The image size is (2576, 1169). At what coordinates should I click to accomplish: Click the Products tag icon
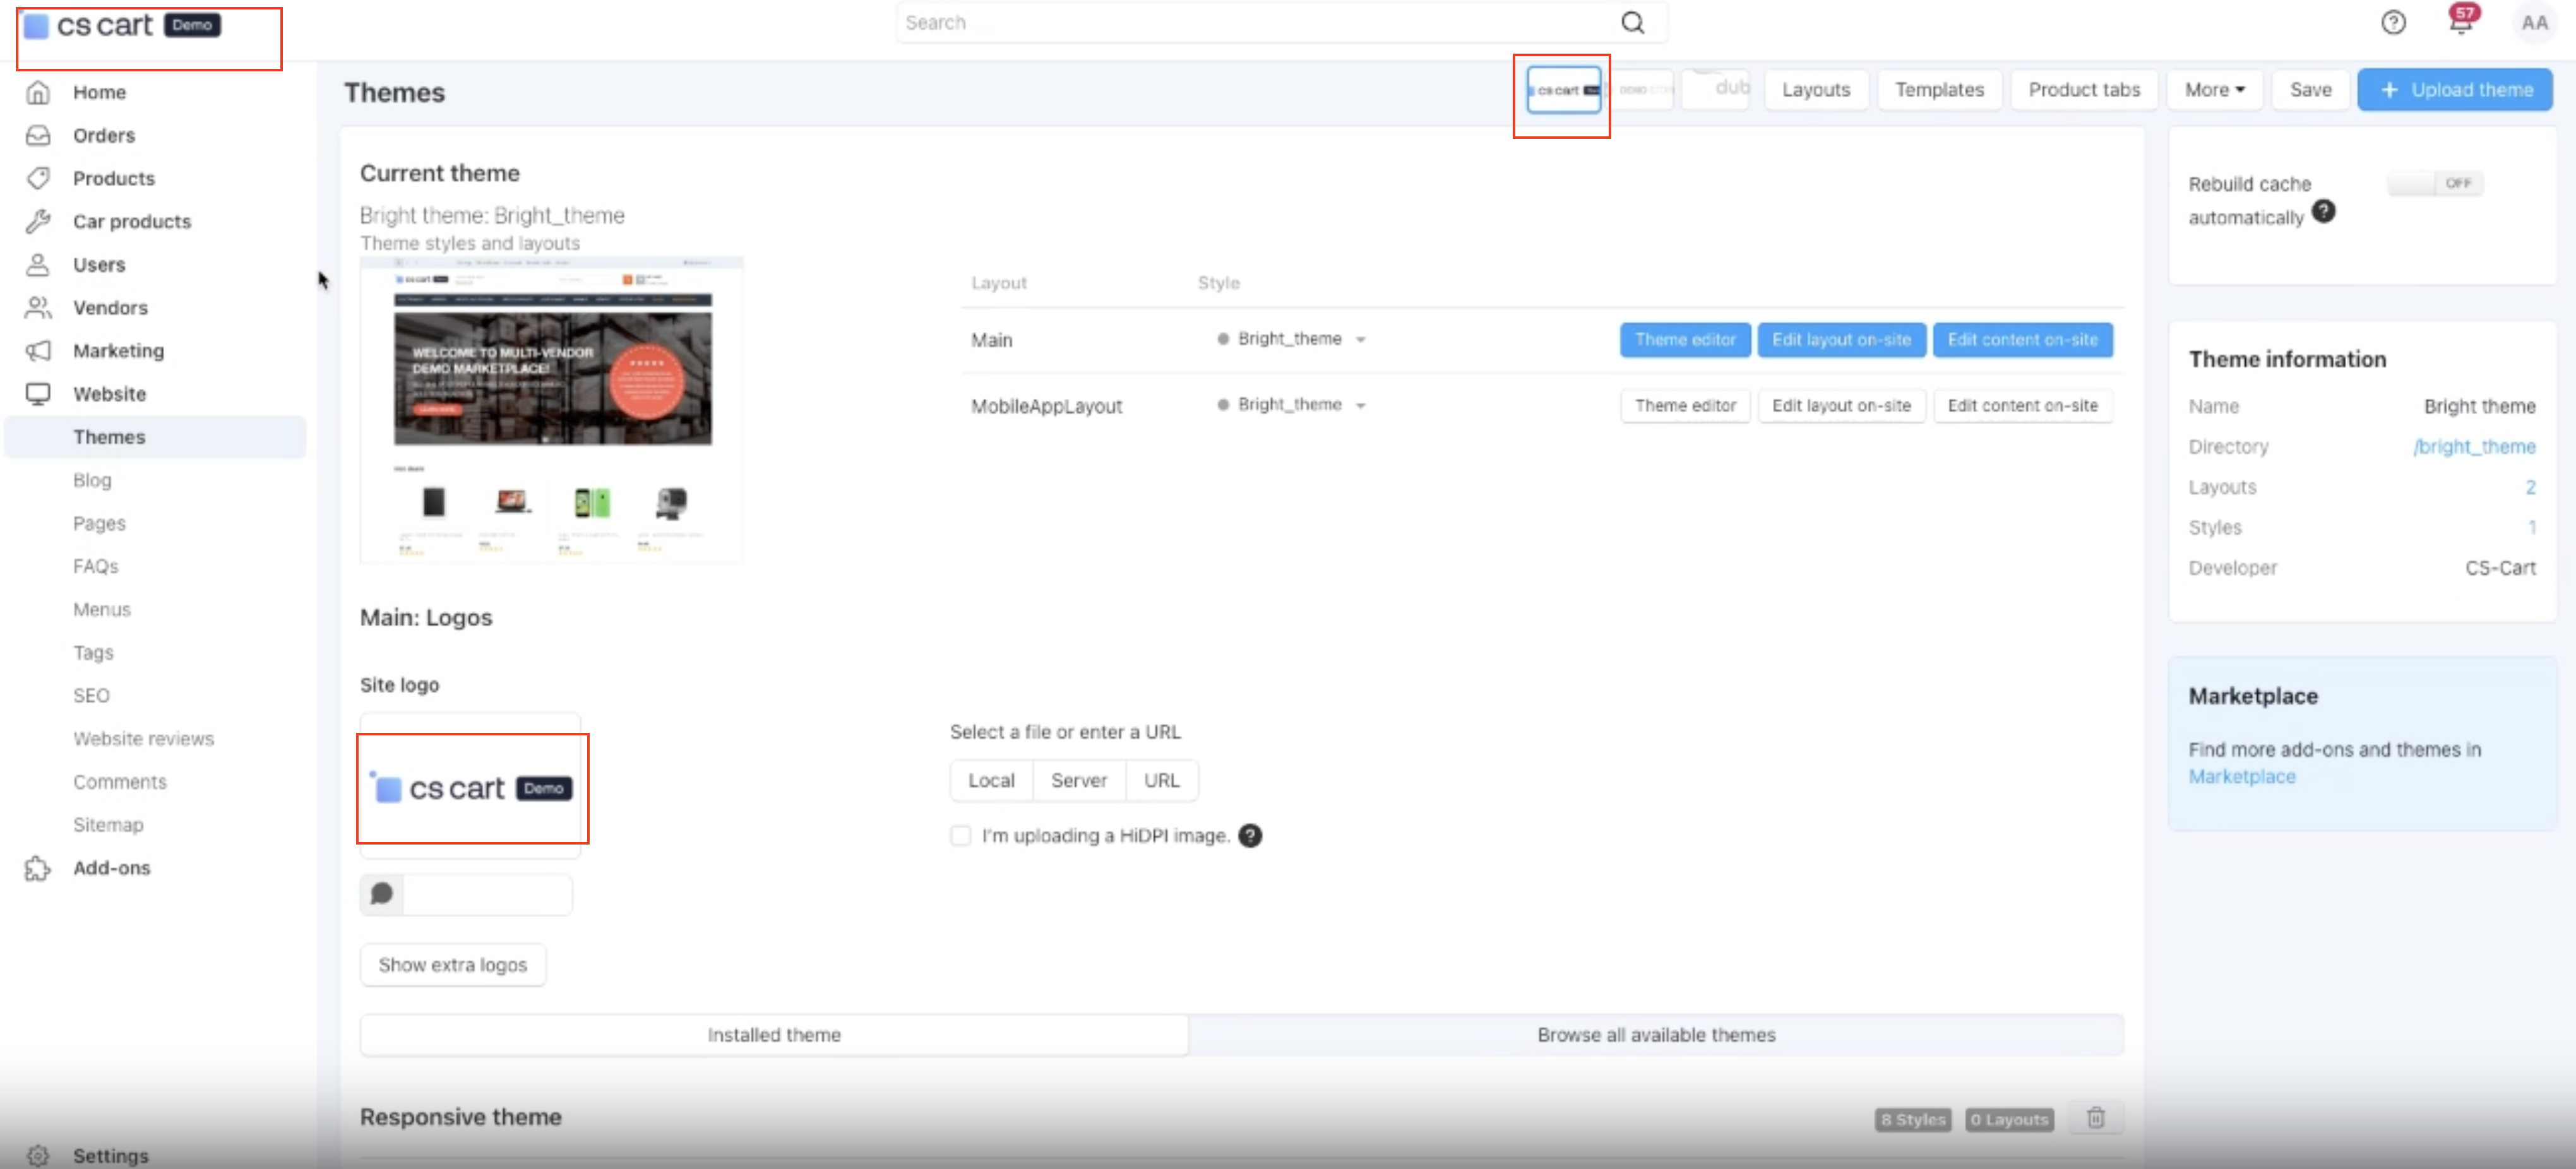[x=38, y=178]
